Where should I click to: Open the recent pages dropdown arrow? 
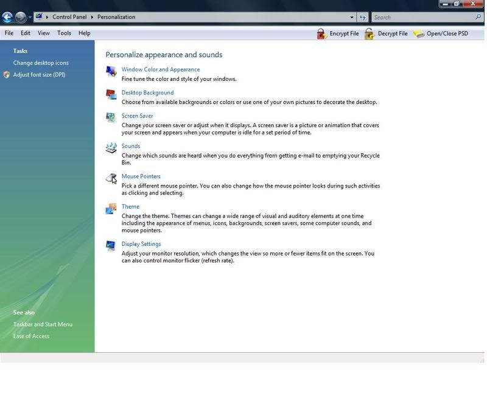pos(30,17)
